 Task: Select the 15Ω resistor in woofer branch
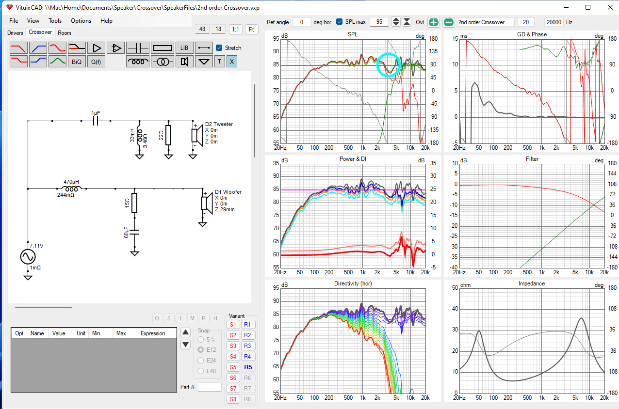(x=134, y=203)
